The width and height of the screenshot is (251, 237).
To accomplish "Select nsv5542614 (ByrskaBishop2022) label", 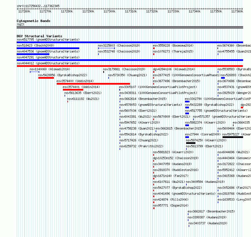I will (x=144, y=134).
